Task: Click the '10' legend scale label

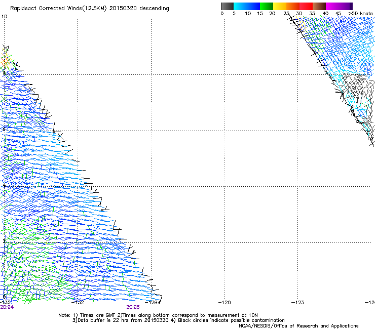Action: tap(248, 13)
